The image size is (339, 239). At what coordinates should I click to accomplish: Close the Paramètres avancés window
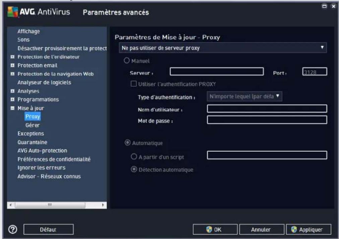click(x=334, y=6)
